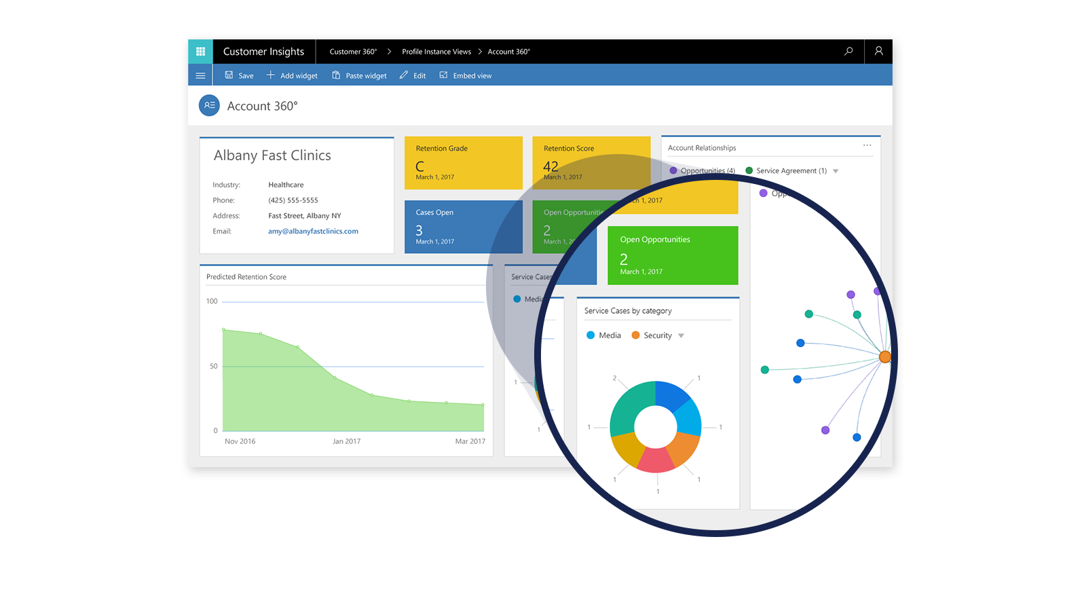Click Account Relationships widget title
This screenshot has width=1086, height=611.
click(x=702, y=148)
